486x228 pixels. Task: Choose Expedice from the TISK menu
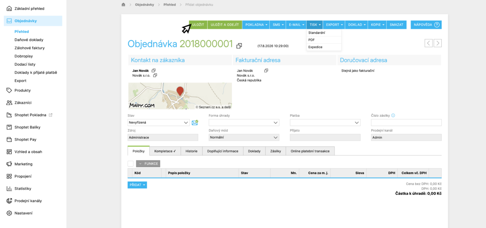coord(324,47)
